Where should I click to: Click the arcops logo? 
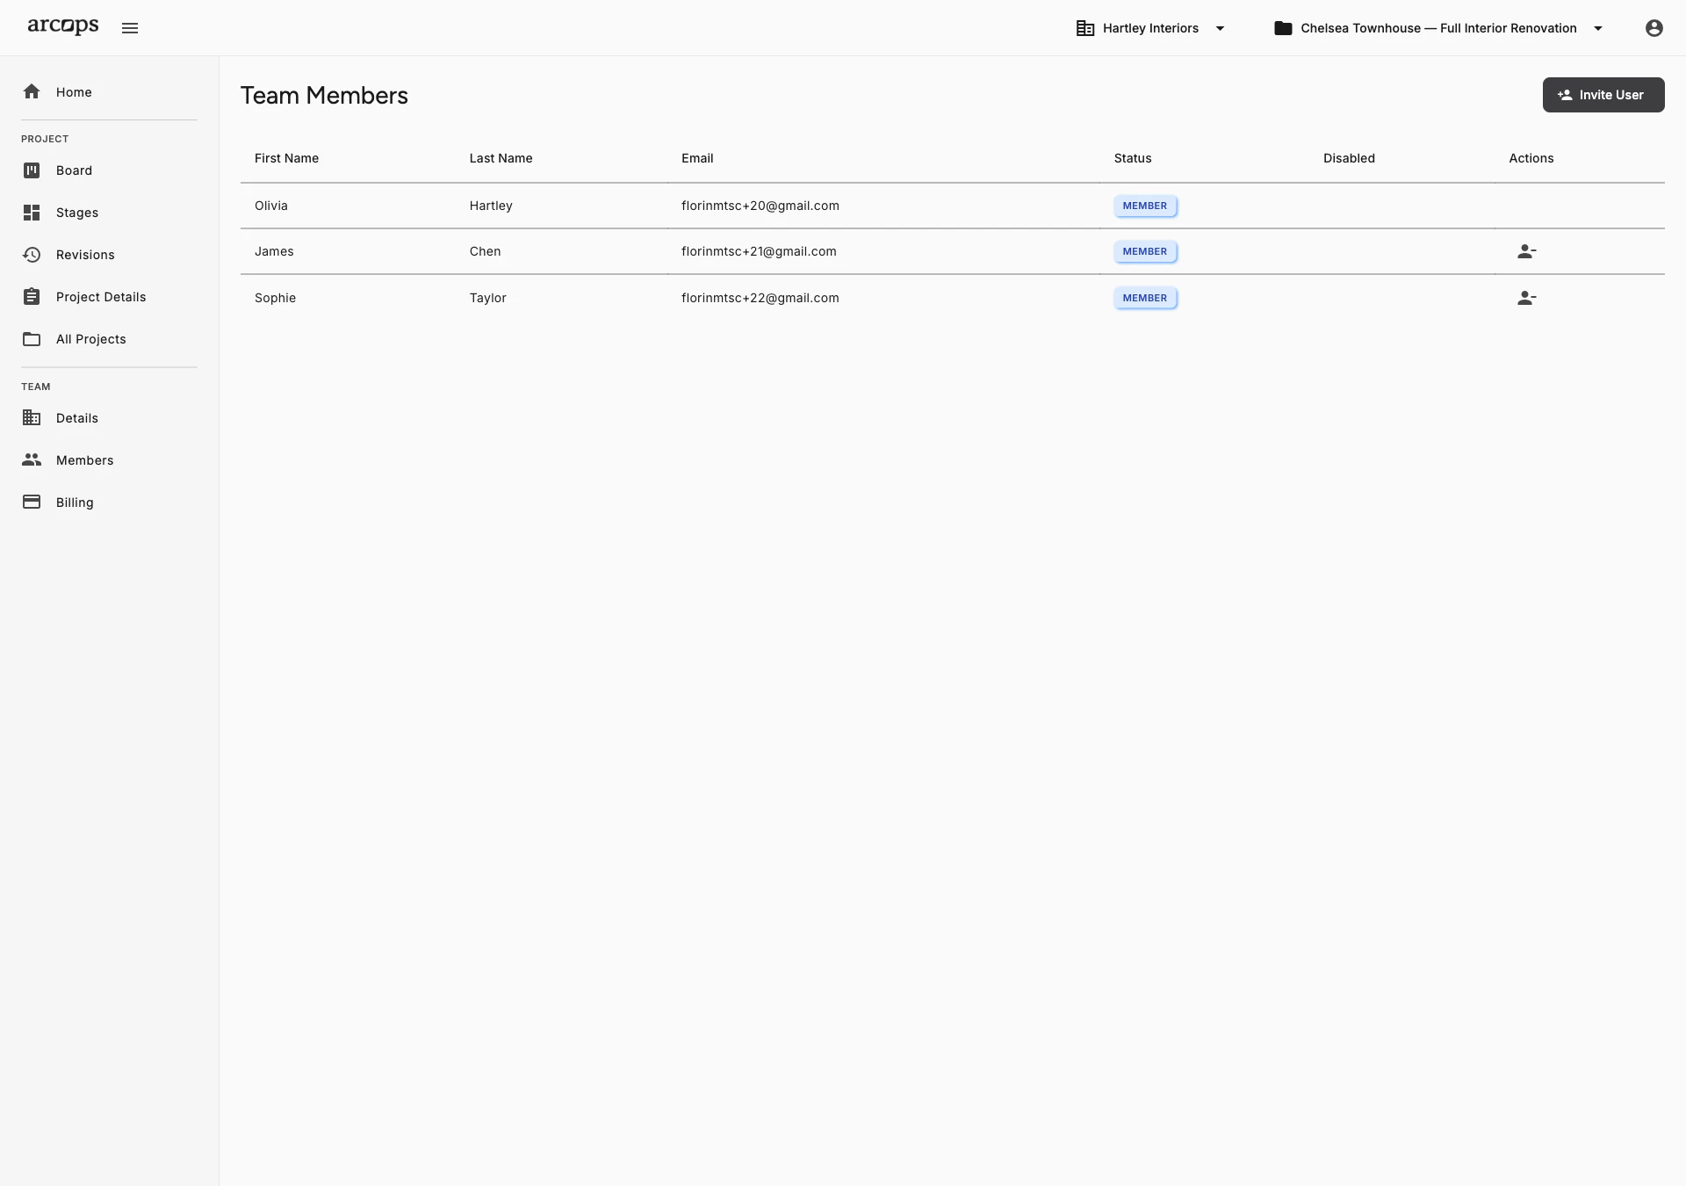tap(63, 26)
